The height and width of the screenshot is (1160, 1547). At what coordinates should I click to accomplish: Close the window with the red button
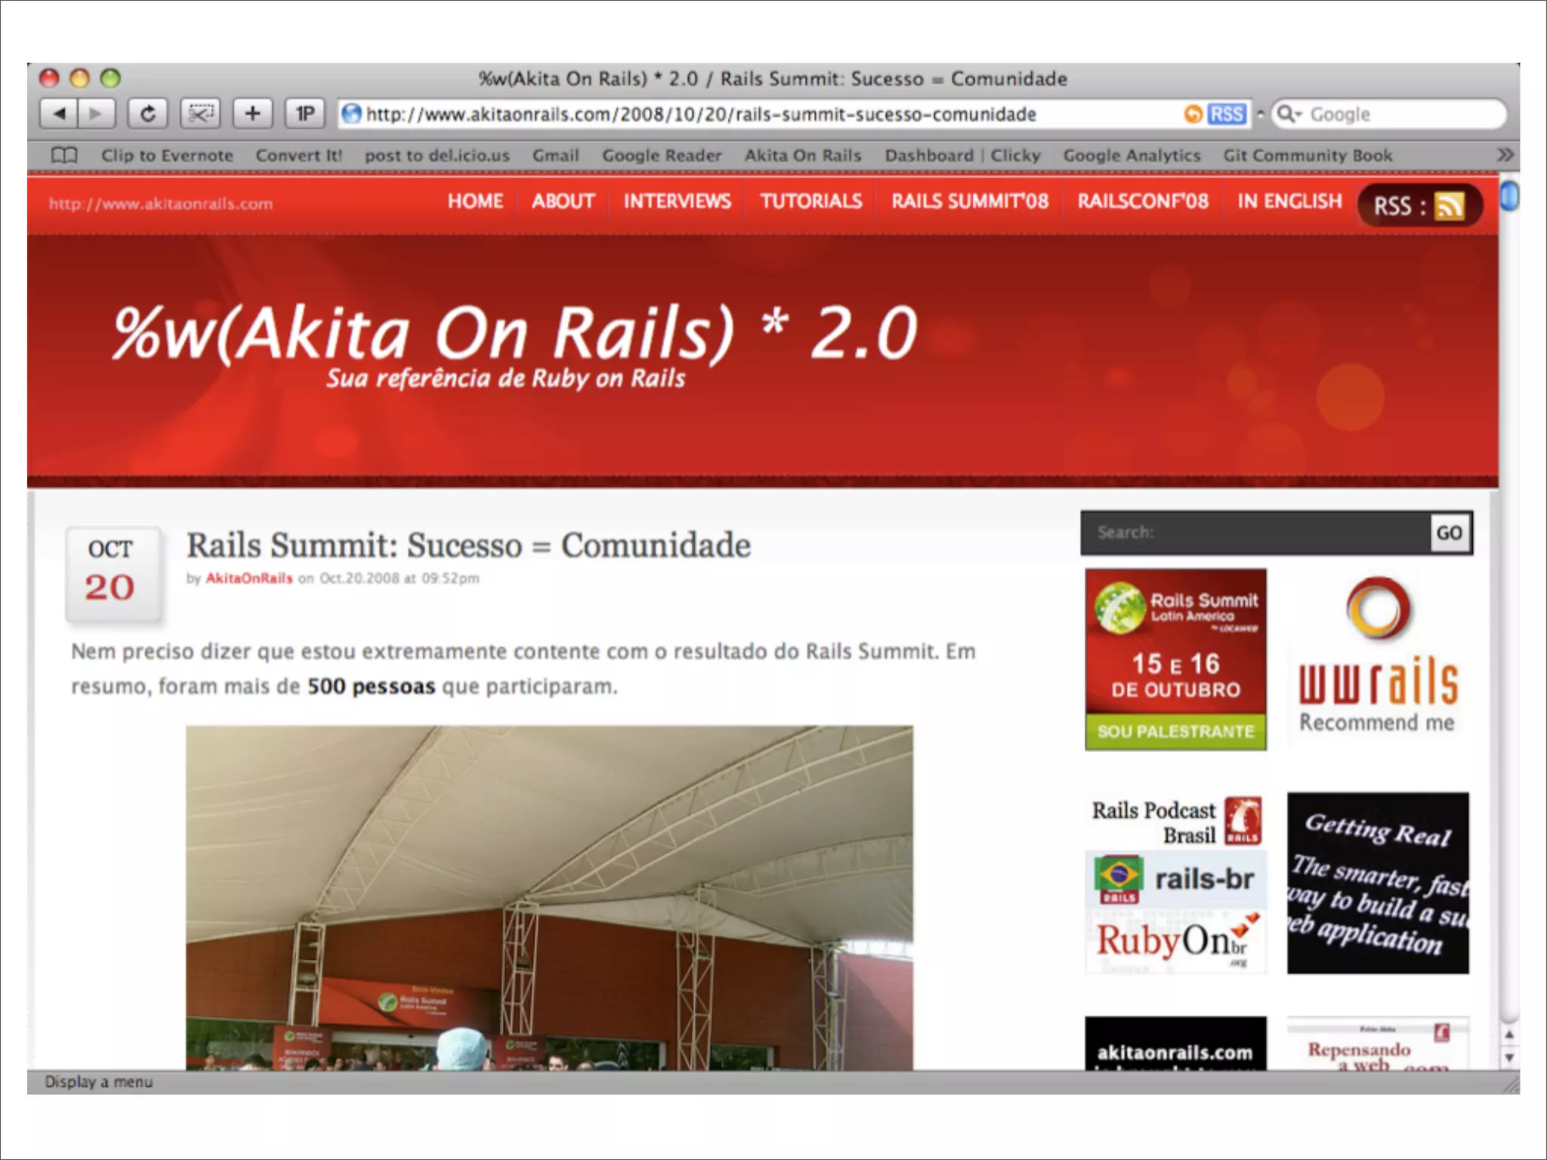point(49,79)
